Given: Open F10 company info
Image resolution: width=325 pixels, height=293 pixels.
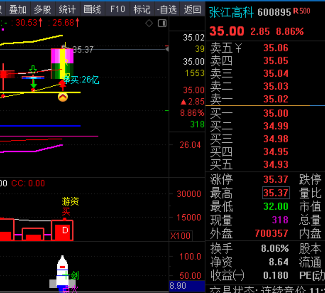Looking at the screenshot, I should coord(117,9).
